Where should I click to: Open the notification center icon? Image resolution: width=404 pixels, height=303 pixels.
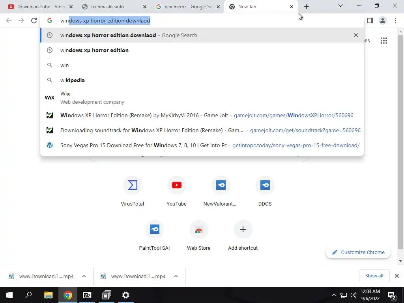pos(392,295)
